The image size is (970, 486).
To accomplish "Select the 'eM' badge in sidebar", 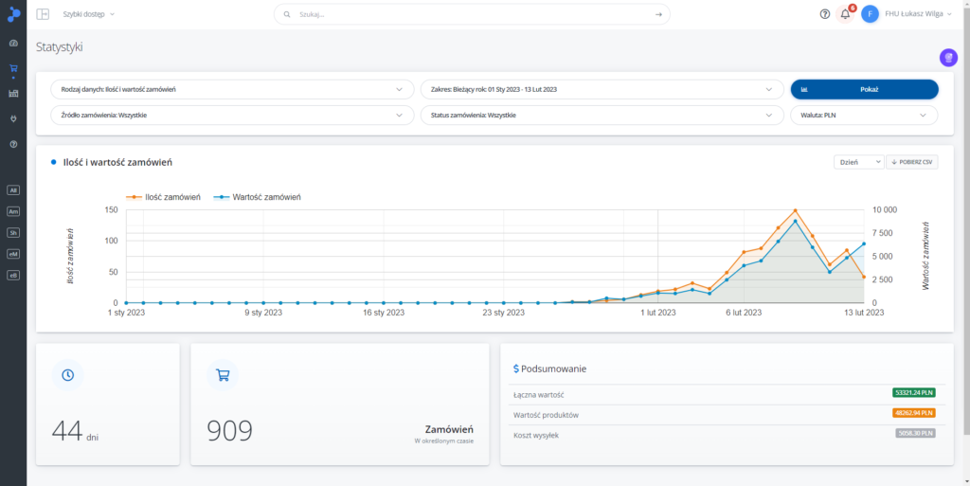I will pyautogui.click(x=13, y=254).
